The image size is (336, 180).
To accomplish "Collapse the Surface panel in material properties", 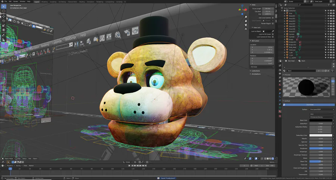I will pos(286,101).
